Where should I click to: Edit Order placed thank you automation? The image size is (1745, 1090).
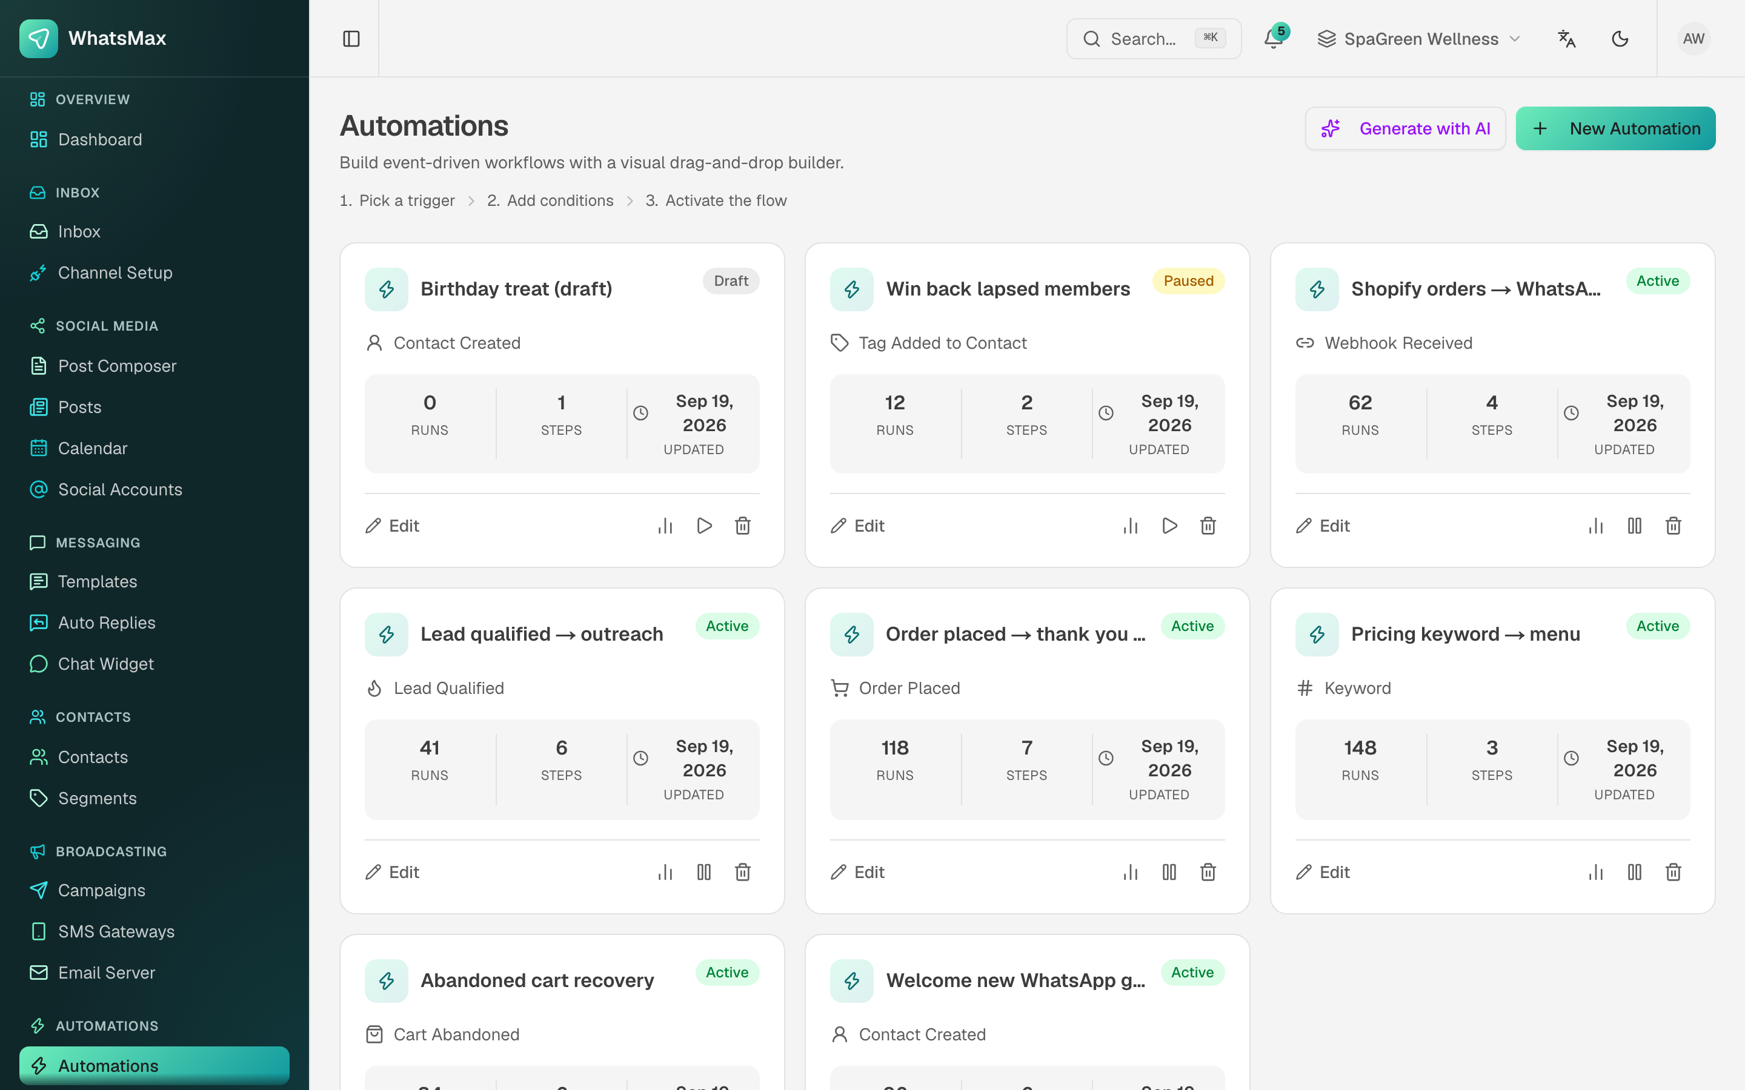857,871
